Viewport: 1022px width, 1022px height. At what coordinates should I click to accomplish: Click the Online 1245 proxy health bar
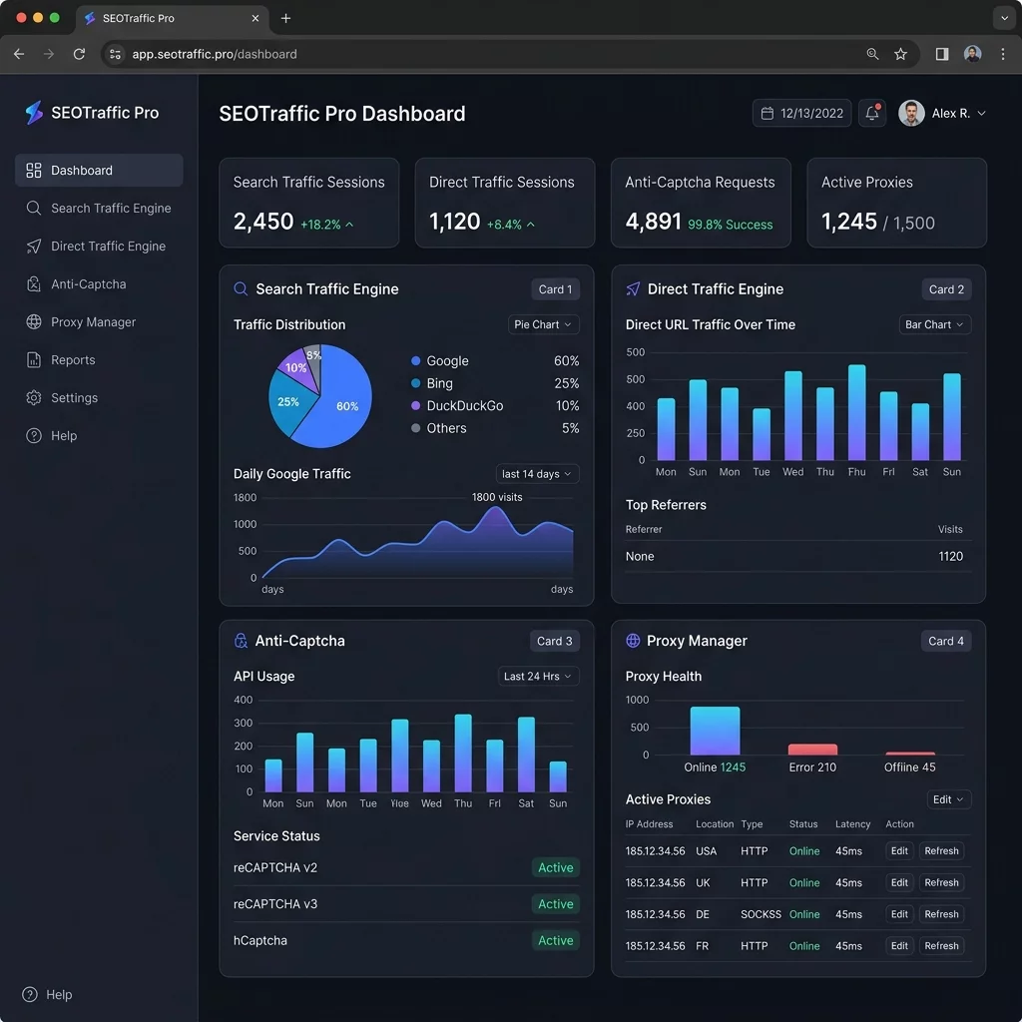click(715, 731)
